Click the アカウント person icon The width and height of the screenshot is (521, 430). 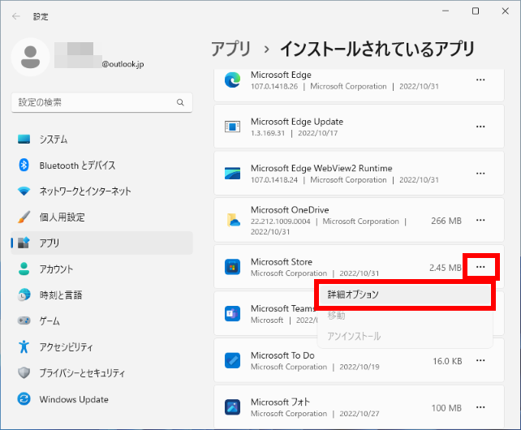point(24,269)
